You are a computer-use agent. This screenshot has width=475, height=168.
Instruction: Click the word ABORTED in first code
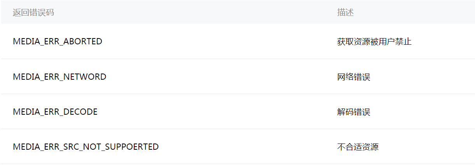coord(83,42)
